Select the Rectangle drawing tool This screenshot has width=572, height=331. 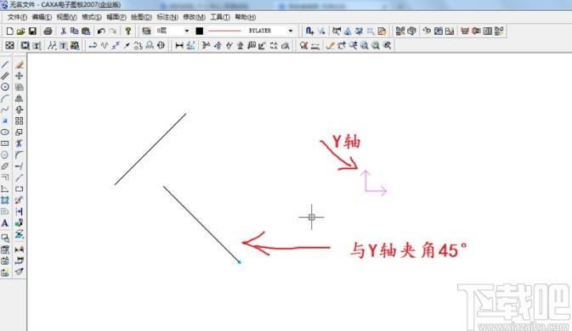point(5,143)
